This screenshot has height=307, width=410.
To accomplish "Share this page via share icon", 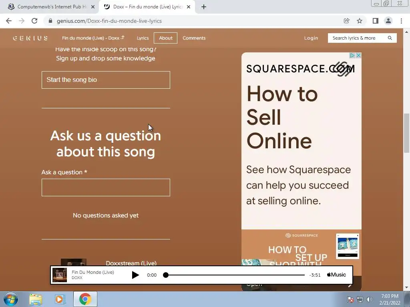I will pyautogui.click(x=346, y=21).
